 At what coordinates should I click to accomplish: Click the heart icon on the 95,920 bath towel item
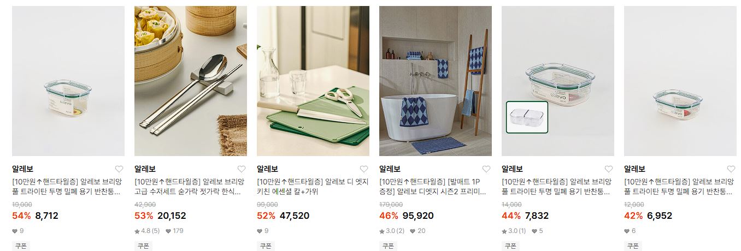[486, 169]
